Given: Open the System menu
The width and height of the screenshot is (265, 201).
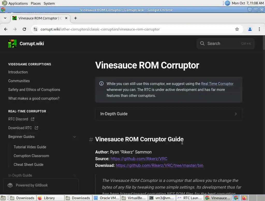Looking at the screenshot, I should [x=49, y=3].
